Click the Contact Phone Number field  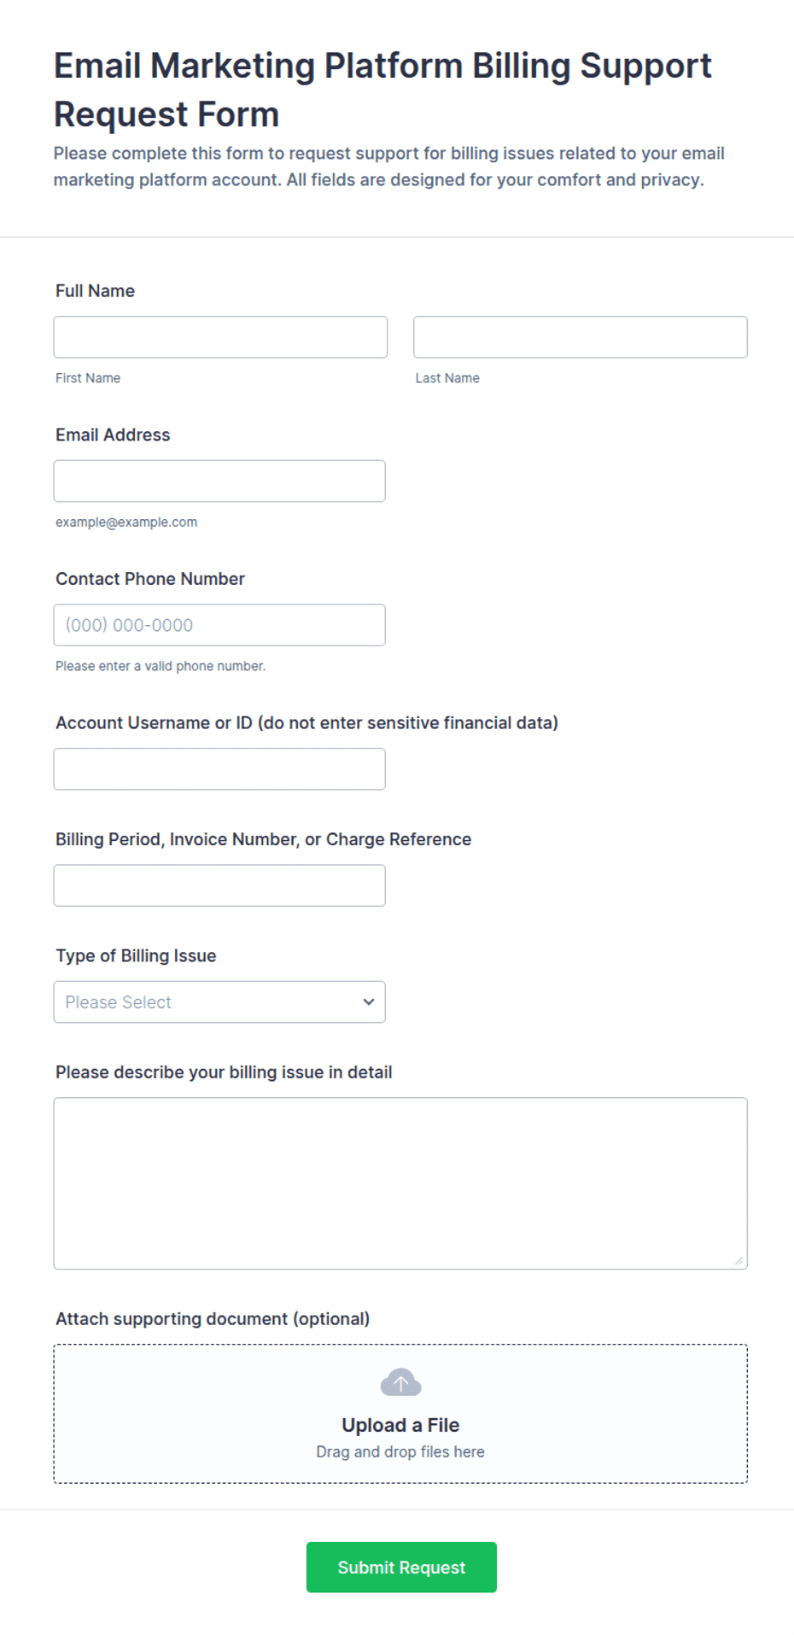click(219, 625)
